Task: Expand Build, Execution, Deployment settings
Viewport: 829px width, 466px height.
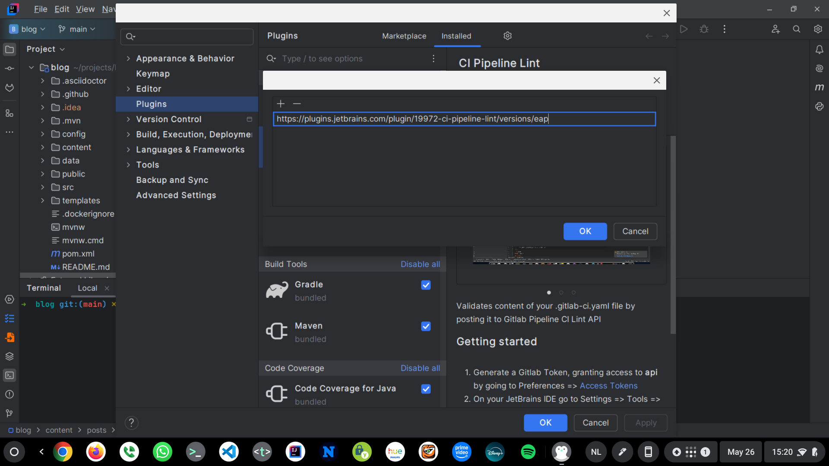Action: coord(128,135)
